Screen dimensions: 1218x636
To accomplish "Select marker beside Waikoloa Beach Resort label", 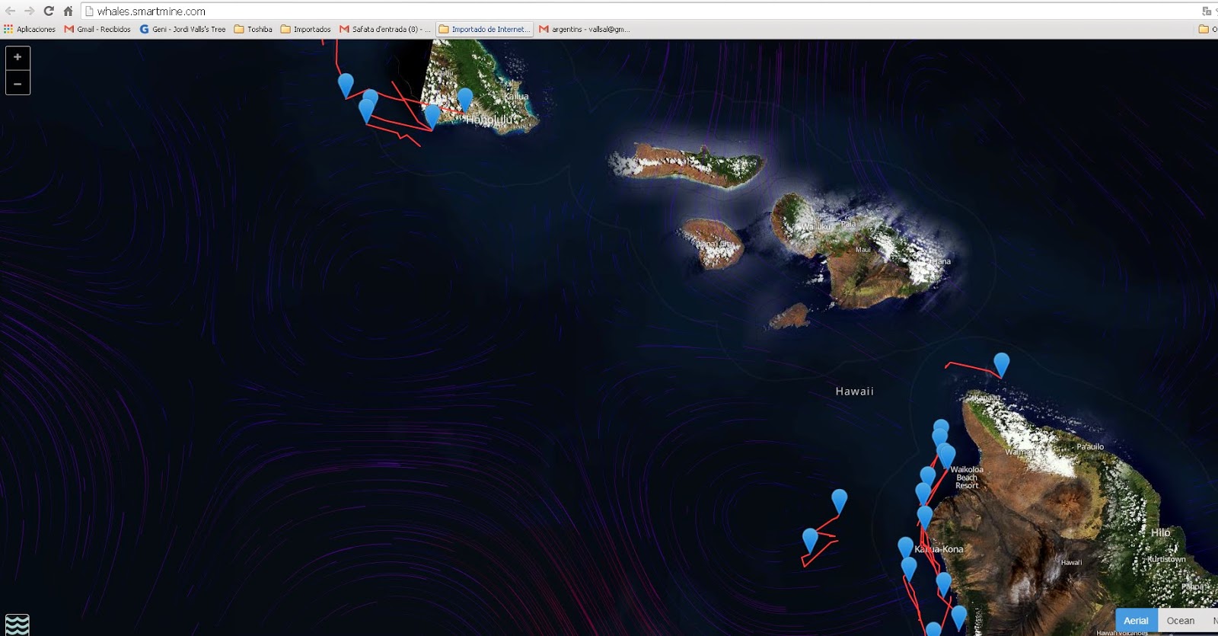I will 947,455.
